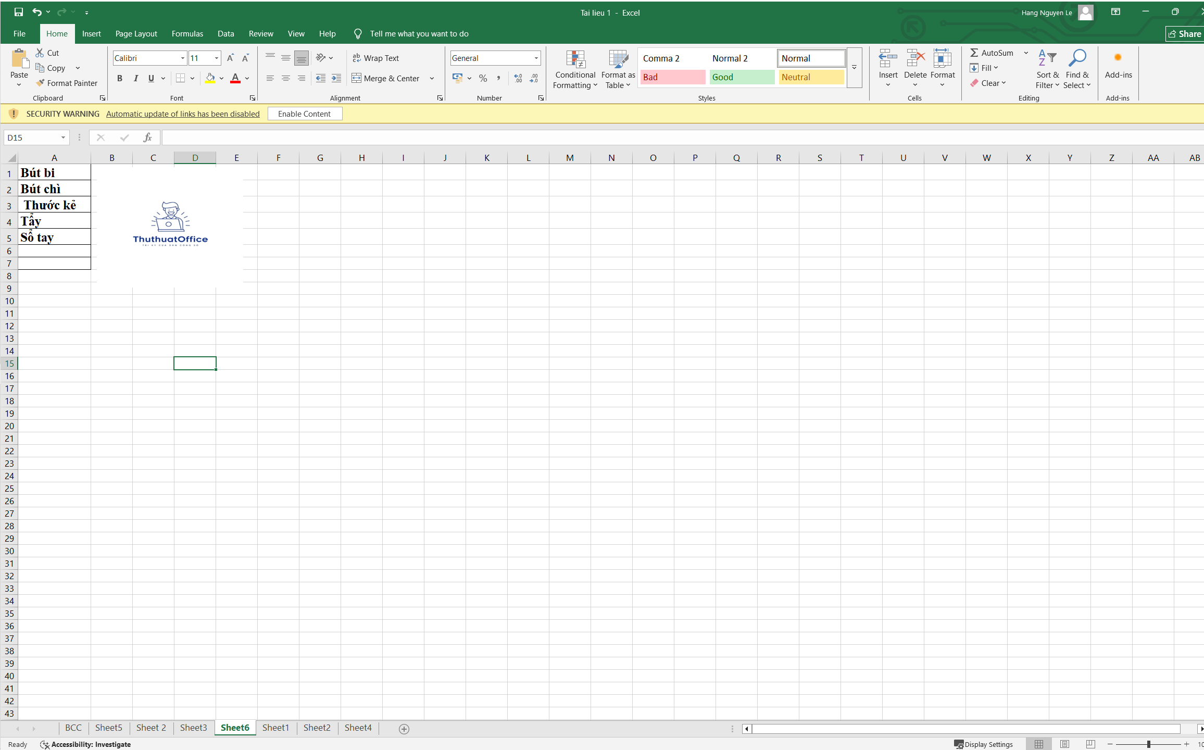The height and width of the screenshot is (750, 1204).
Task: Toggle the zoom slider toward 100%
Action: (x=1148, y=744)
